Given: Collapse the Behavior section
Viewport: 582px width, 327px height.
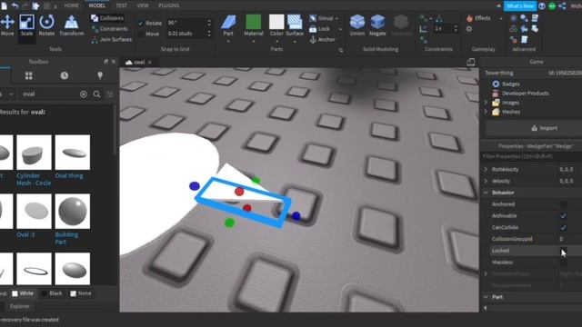Looking at the screenshot, I should click(x=486, y=193).
